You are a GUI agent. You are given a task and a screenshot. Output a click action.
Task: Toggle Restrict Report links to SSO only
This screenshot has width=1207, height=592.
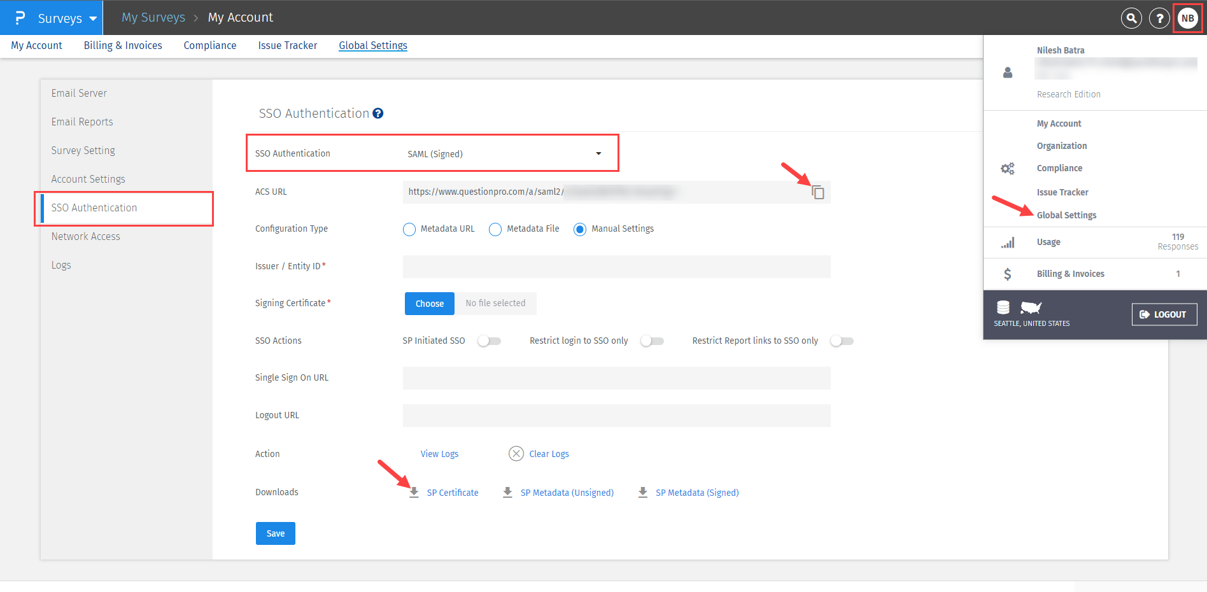[842, 341]
